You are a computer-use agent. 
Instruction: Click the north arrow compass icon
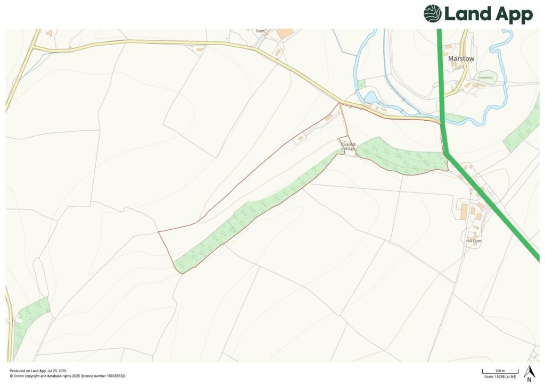tap(529, 373)
